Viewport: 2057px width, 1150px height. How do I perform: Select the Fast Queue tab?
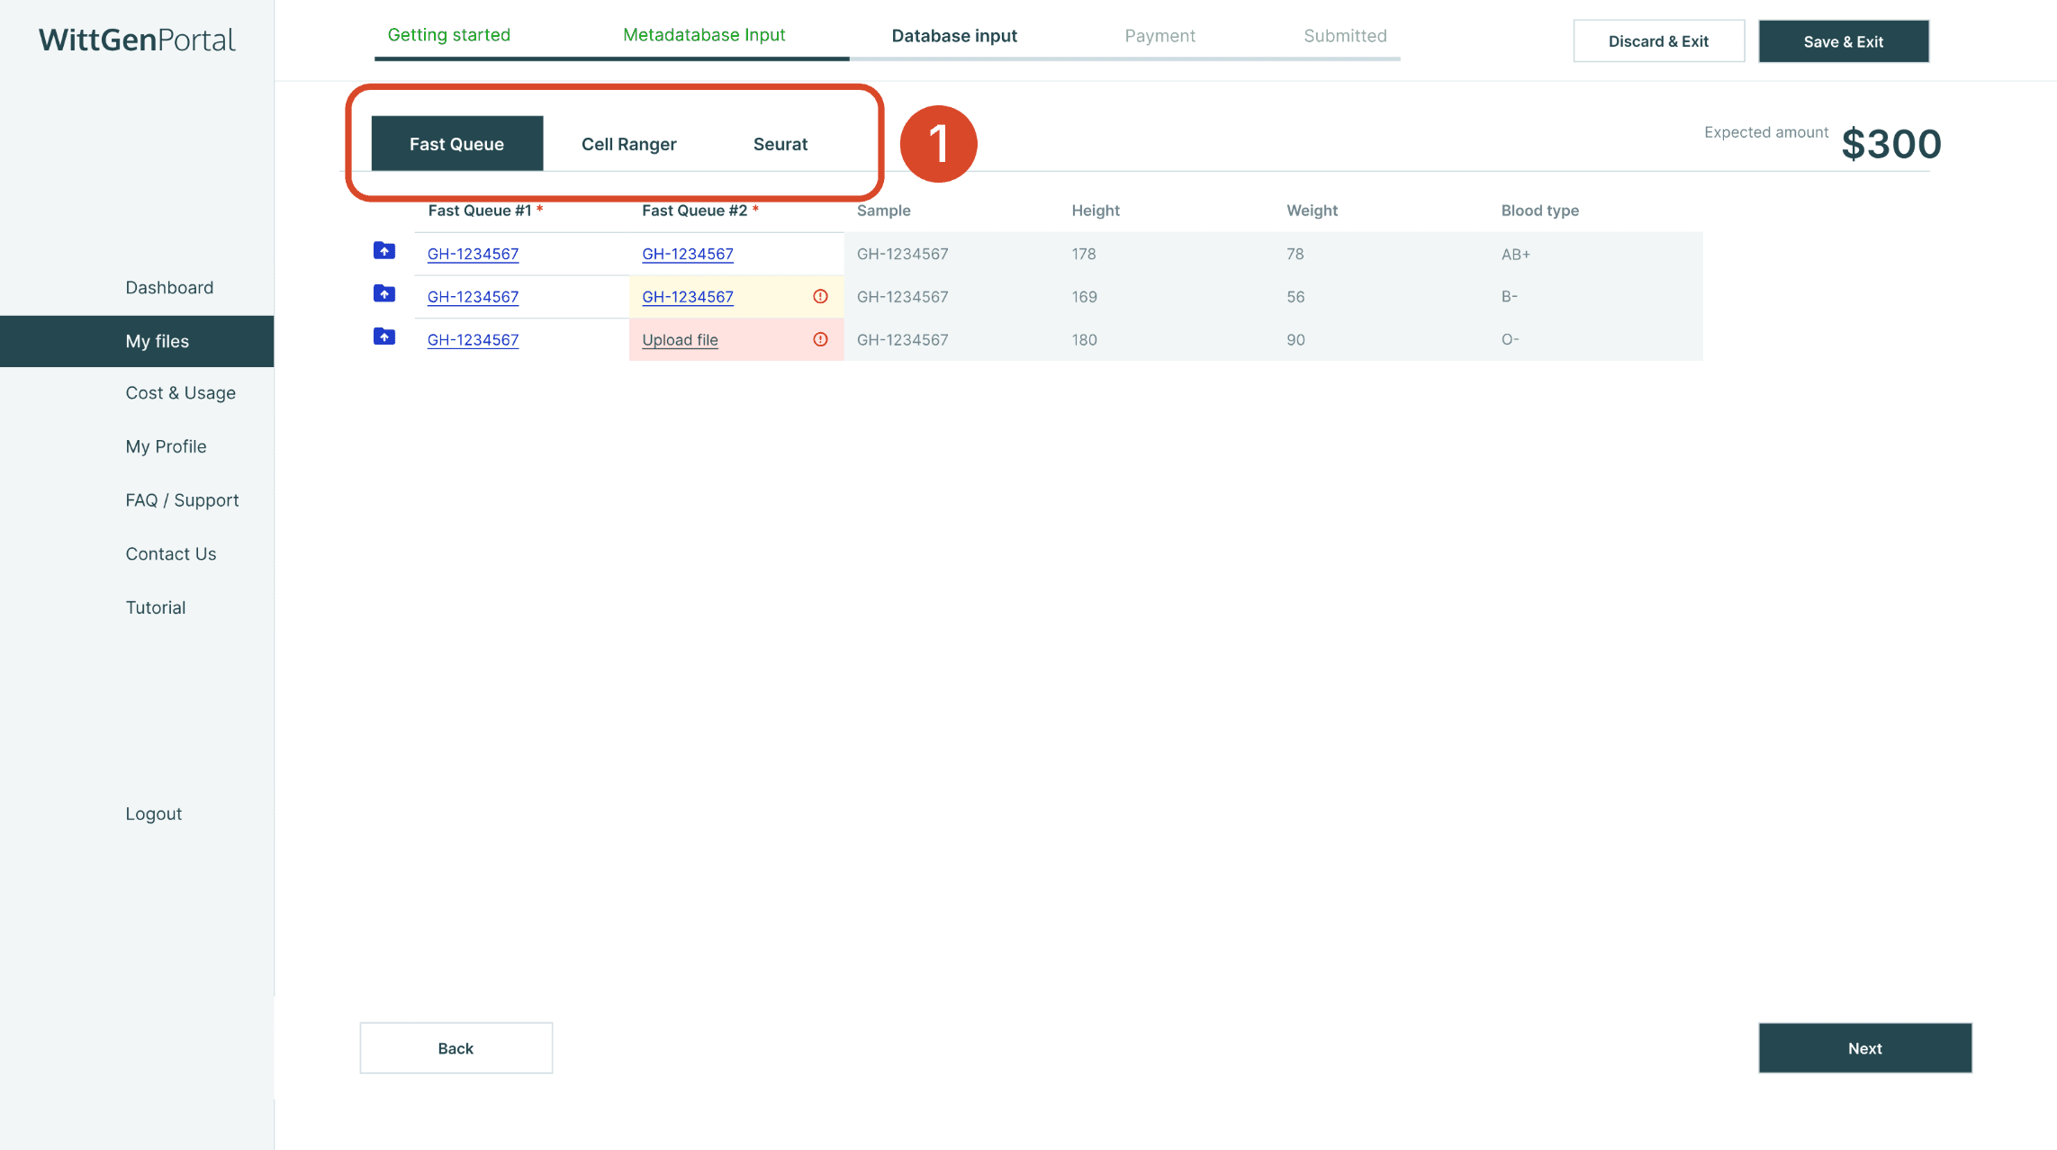tap(456, 144)
